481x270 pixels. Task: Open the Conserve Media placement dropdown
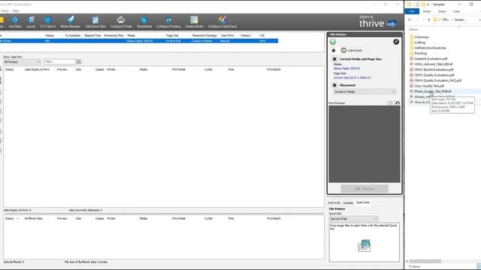point(365,91)
